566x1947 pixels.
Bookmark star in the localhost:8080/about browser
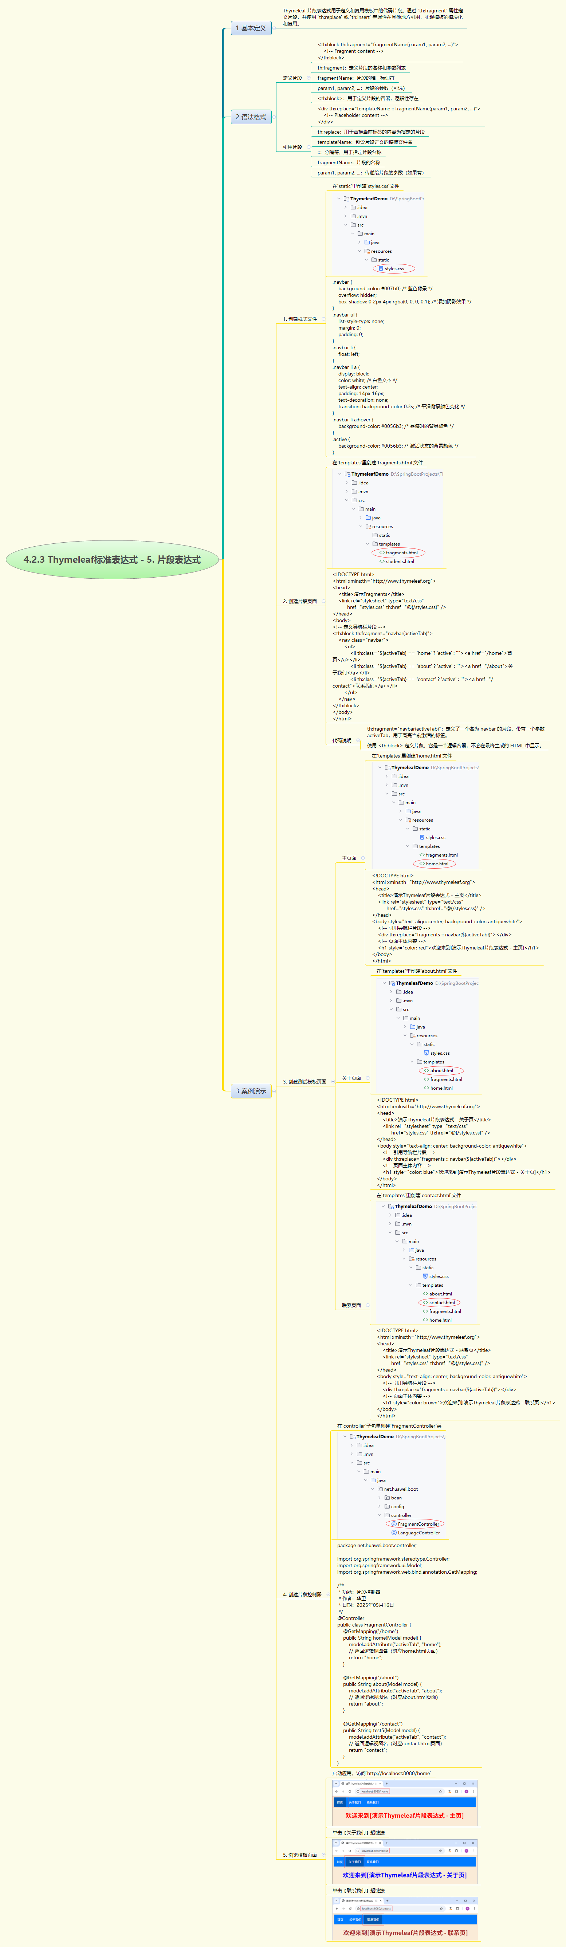441,1851
